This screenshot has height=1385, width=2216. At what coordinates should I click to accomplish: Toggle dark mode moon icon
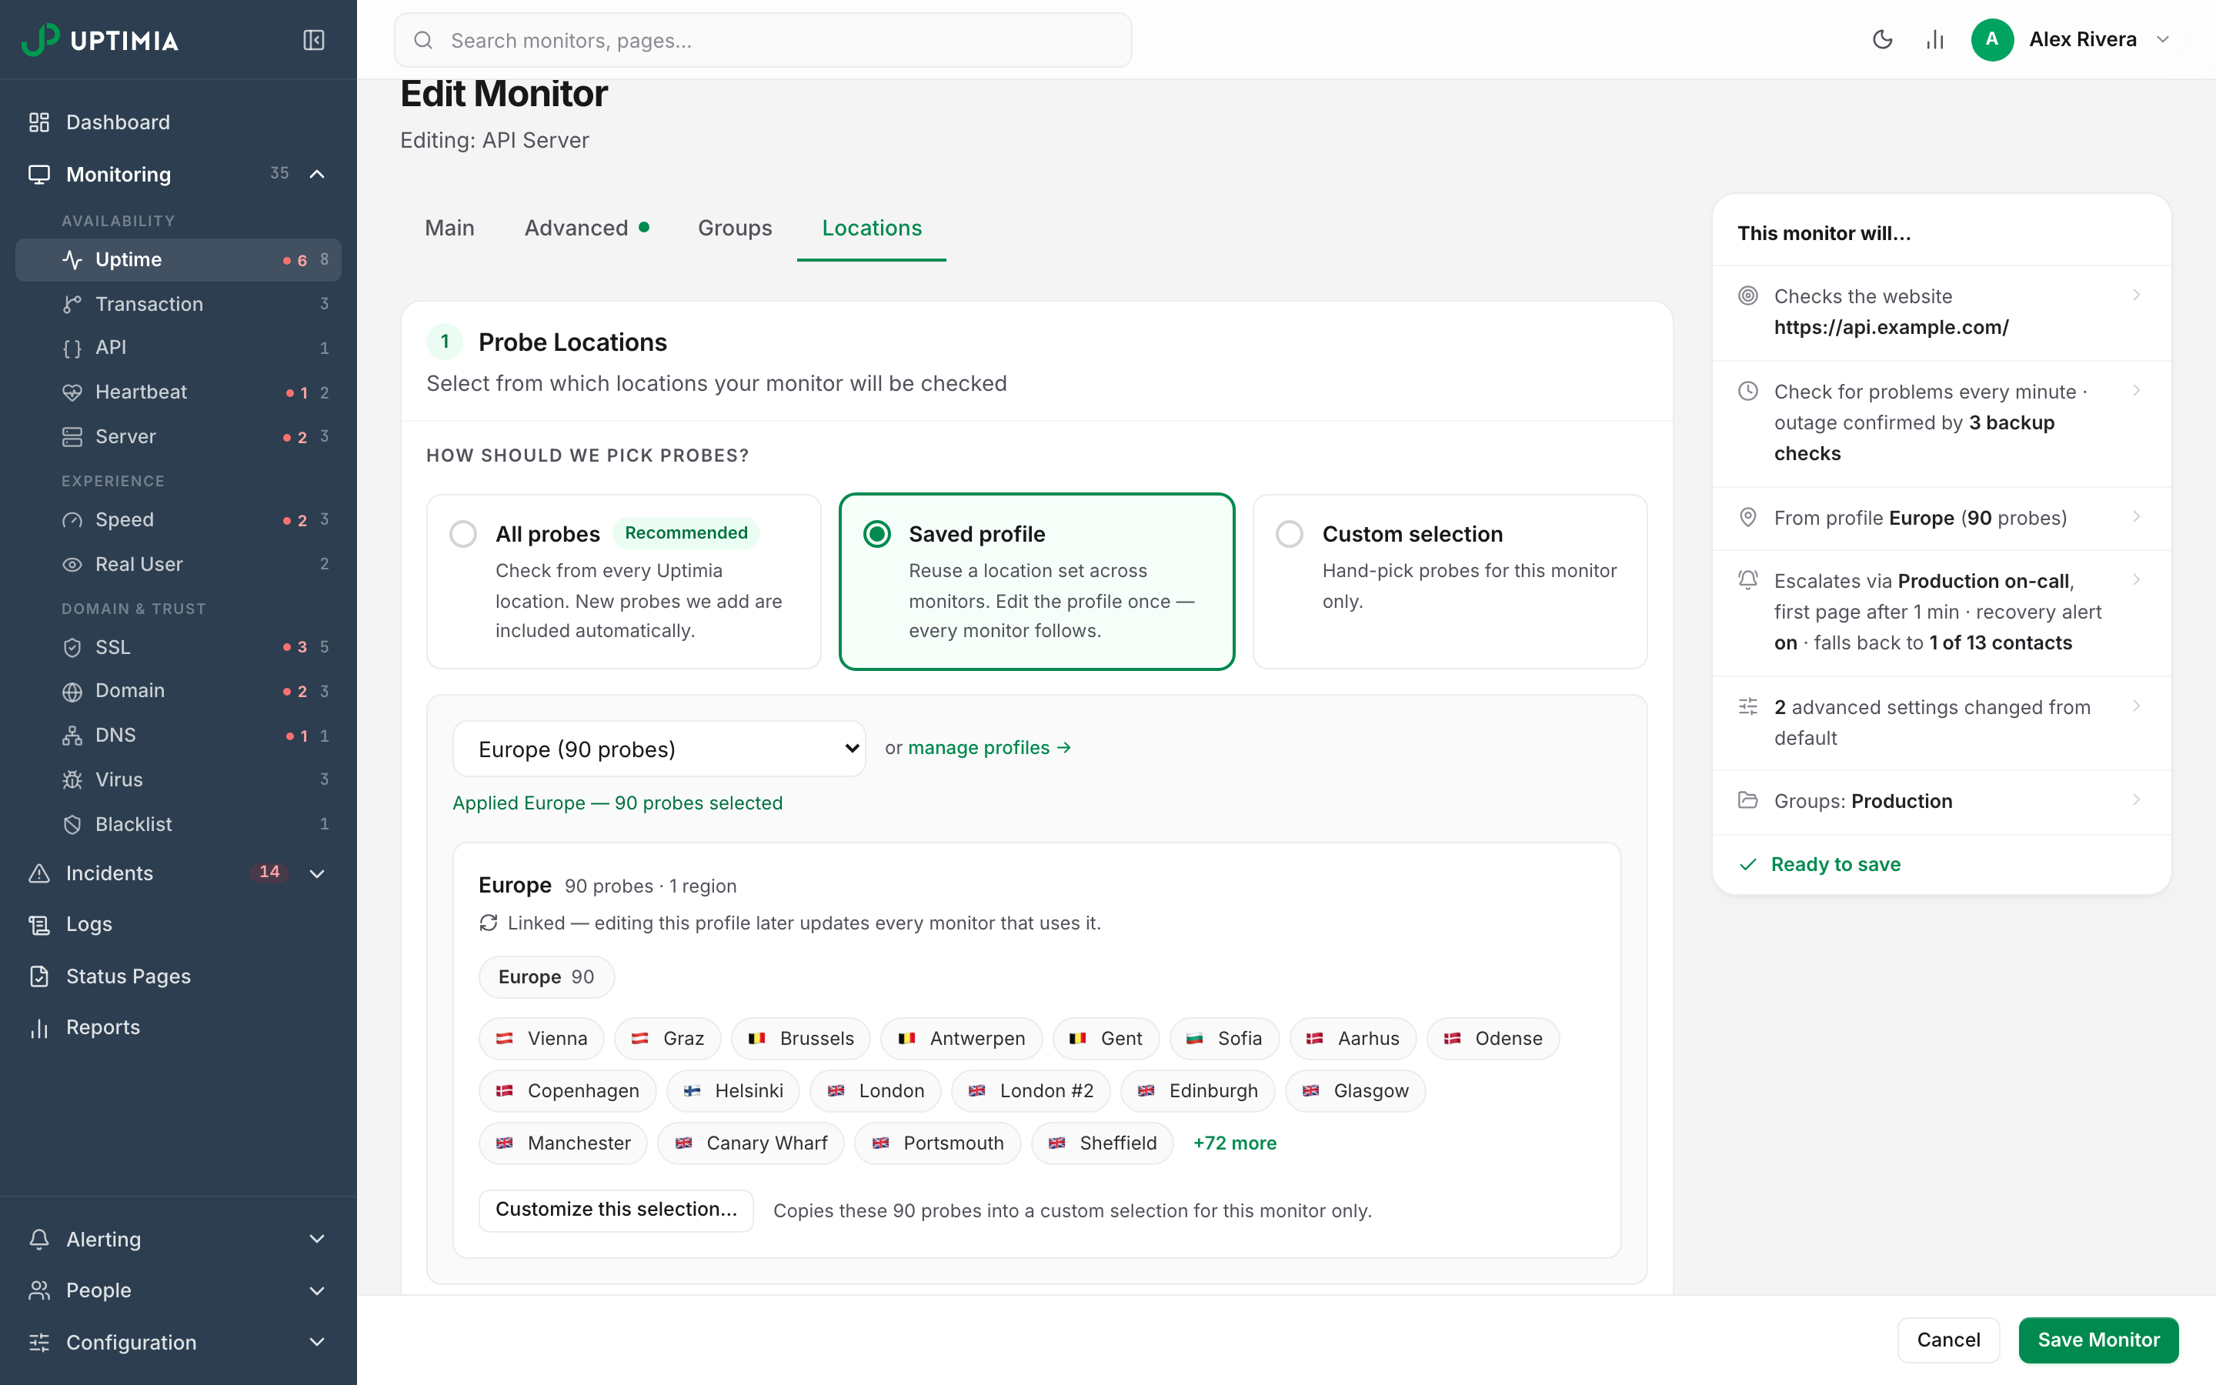tap(1883, 39)
